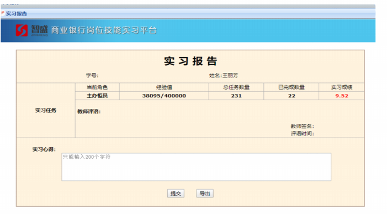Viewport: 387px width, 214px height.
Task: Click the 教师签名 label
Action: coord(302,126)
